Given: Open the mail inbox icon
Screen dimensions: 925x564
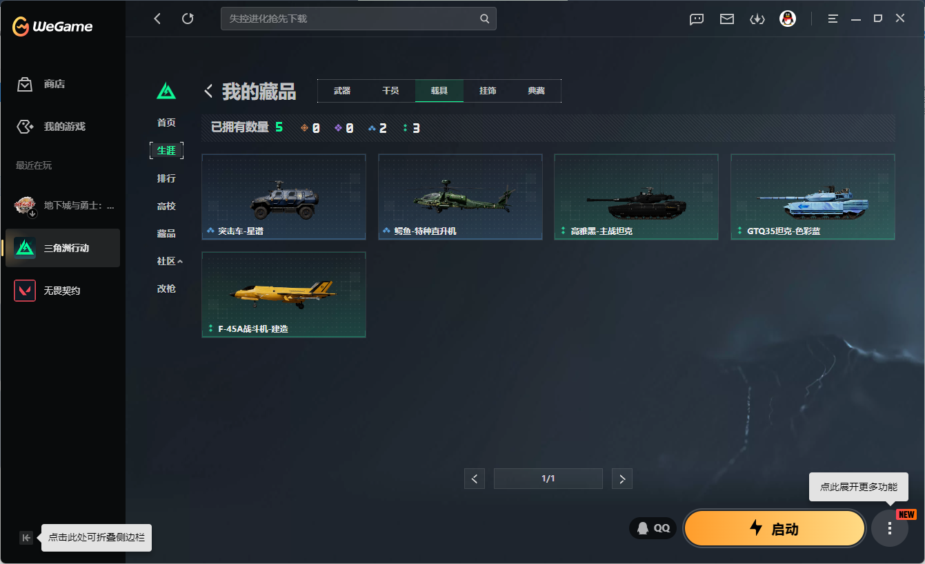Looking at the screenshot, I should tap(727, 19).
